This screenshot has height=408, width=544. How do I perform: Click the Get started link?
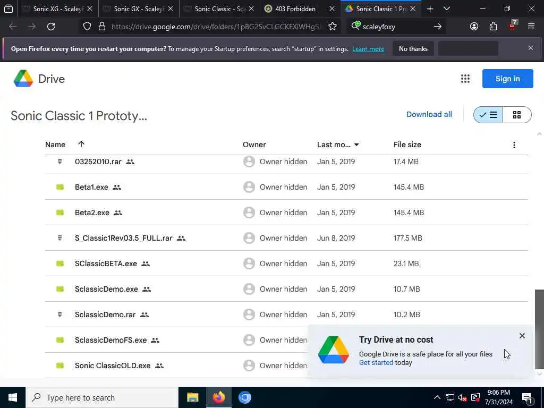[x=376, y=362]
